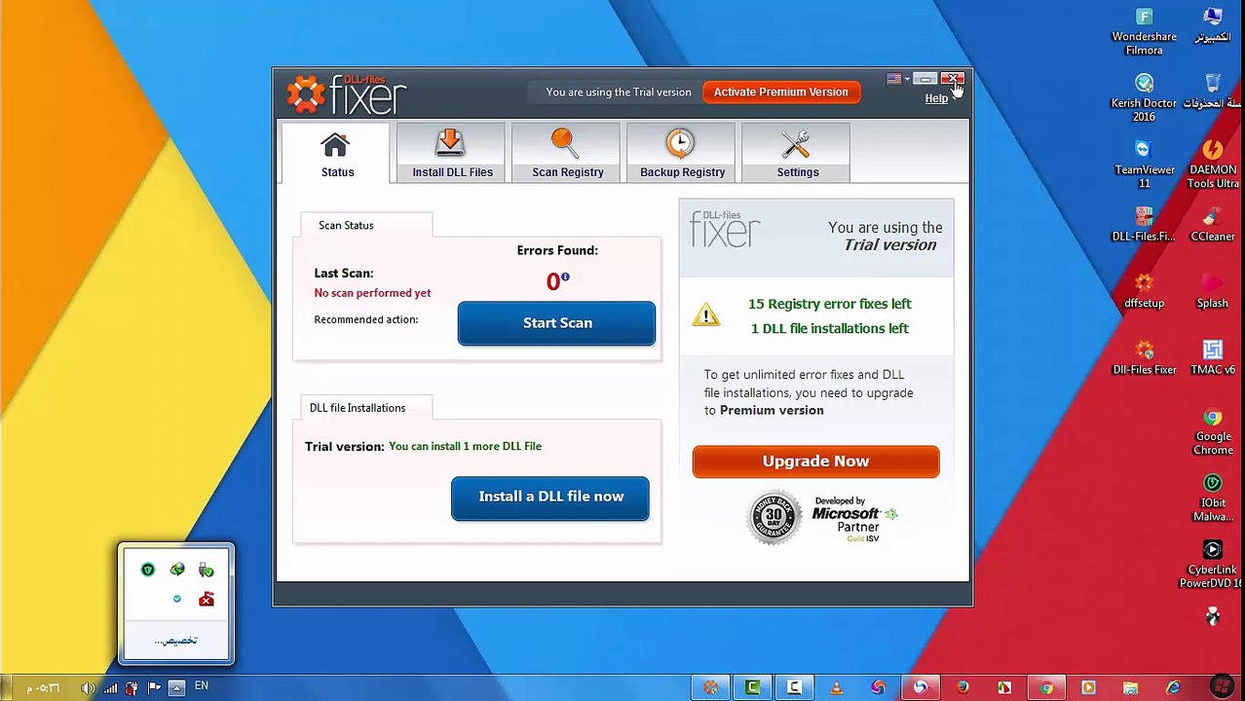Click '1 DLL file installations left' text

[x=829, y=328]
